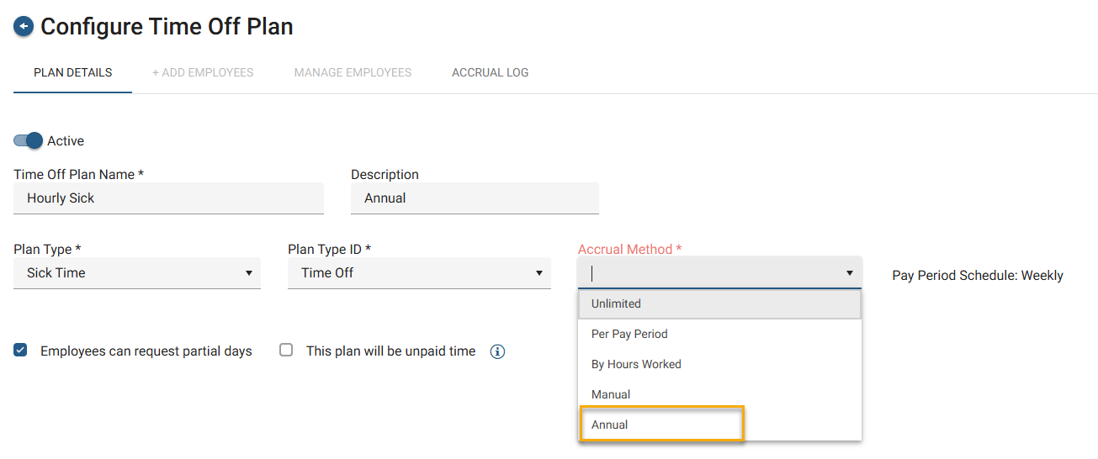Click the Accrual Method * label
The width and height of the screenshot is (1098, 459).
coord(629,250)
